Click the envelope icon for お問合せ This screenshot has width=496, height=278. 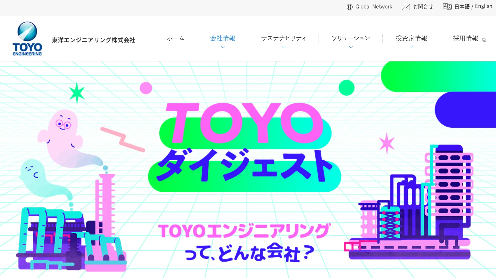pos(406,7)
